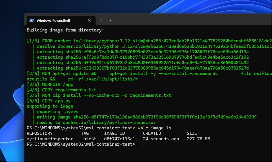Click the IMAGE ID column header

tap(114, 133)
